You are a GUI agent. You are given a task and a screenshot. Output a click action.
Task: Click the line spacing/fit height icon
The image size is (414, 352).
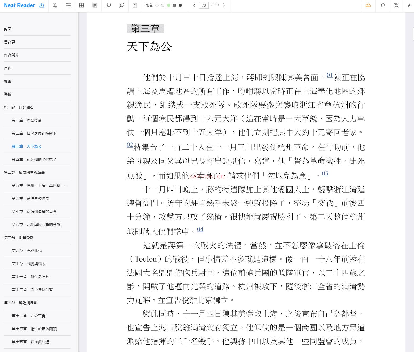135,5
